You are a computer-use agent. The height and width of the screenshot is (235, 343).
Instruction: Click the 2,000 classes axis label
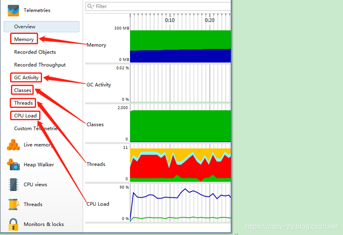122,108
